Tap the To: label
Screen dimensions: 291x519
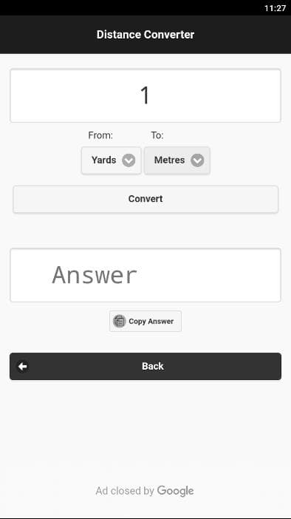pos(157,135)
